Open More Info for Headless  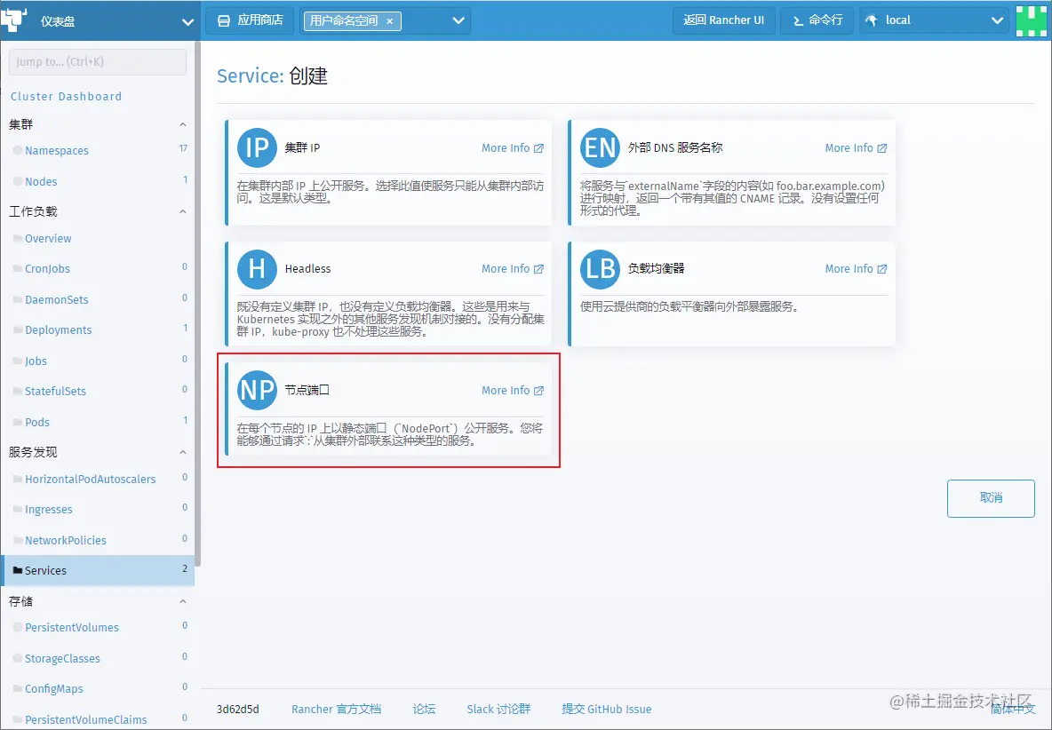(x=513, y=269)
